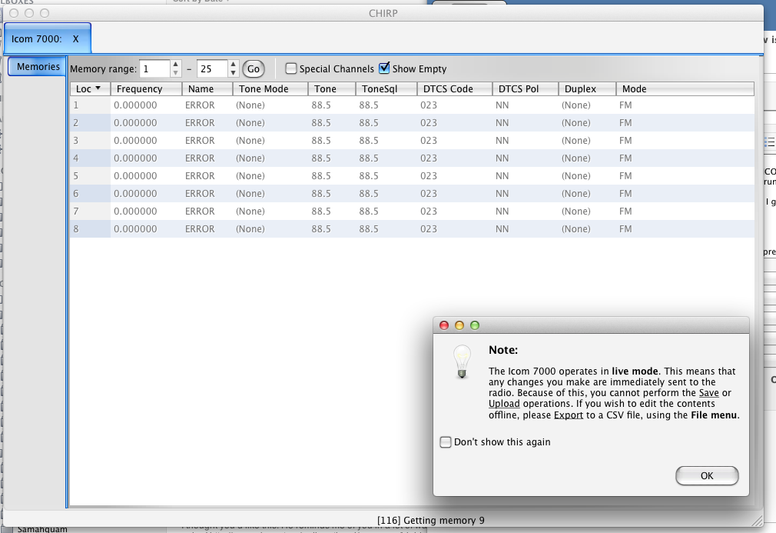Viewport: 776px width, 533px height.
Task: Enable the Special Channels checkbox
Action: pos(291,68)
